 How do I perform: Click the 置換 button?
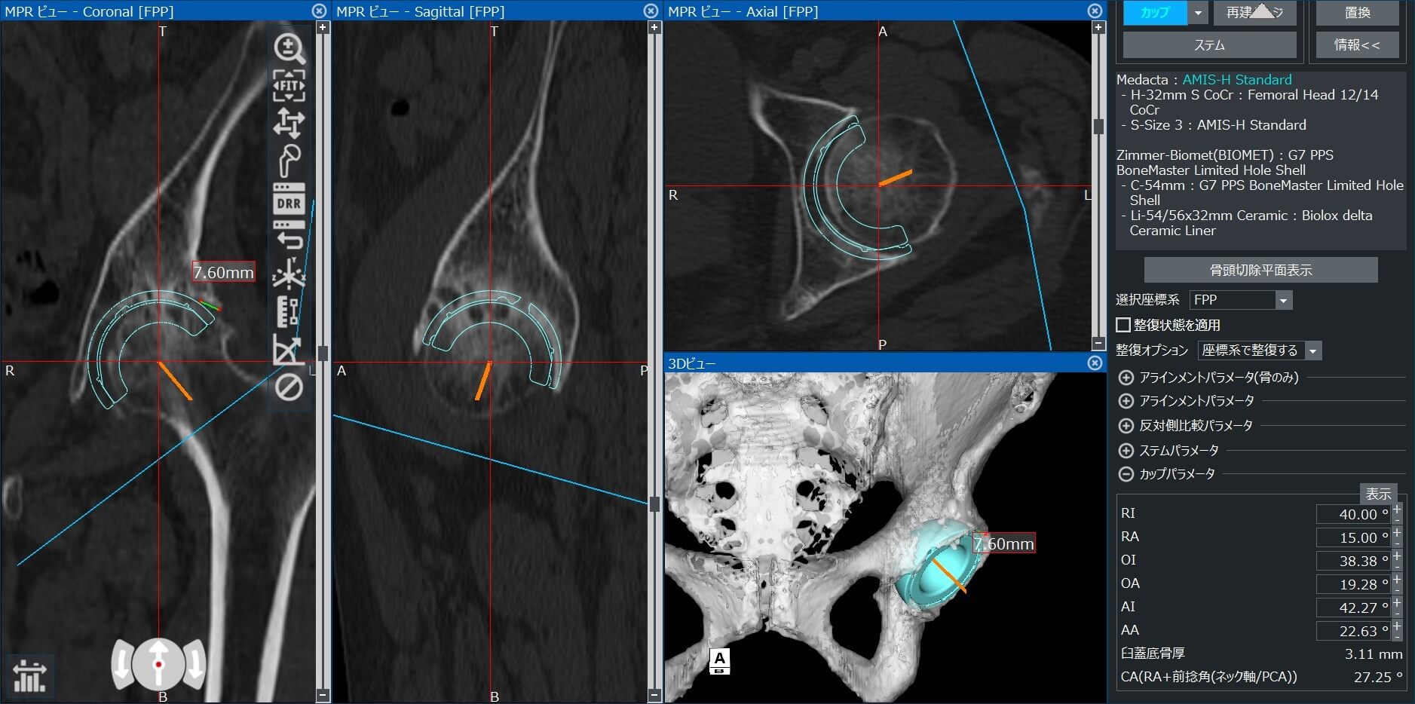click(1357, 13)
